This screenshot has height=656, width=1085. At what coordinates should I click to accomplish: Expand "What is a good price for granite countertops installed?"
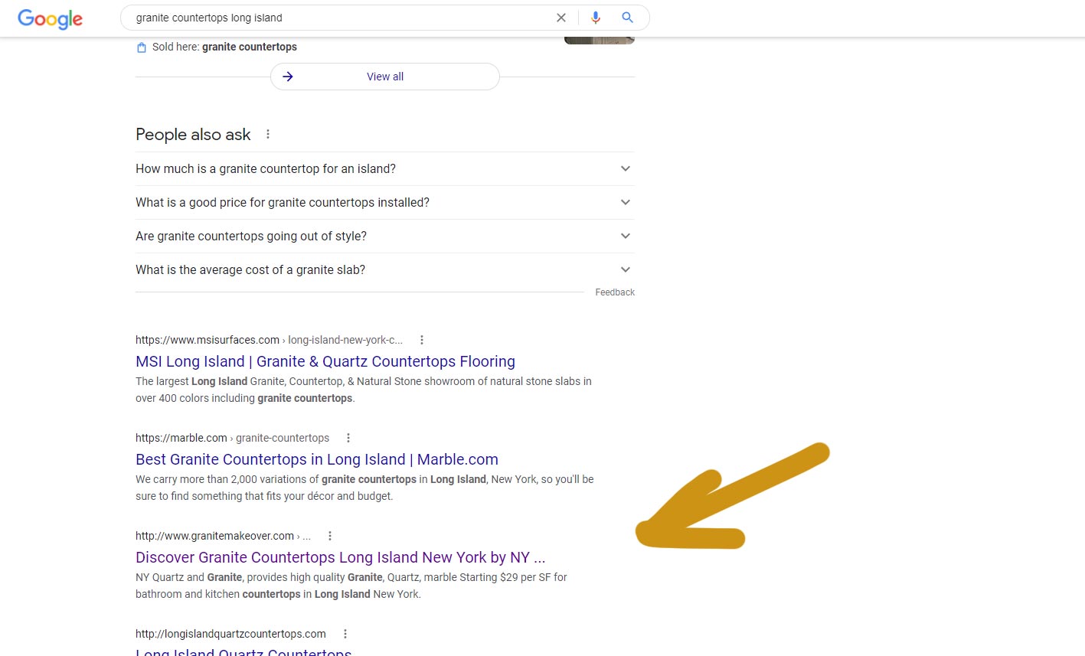[385, 202]
